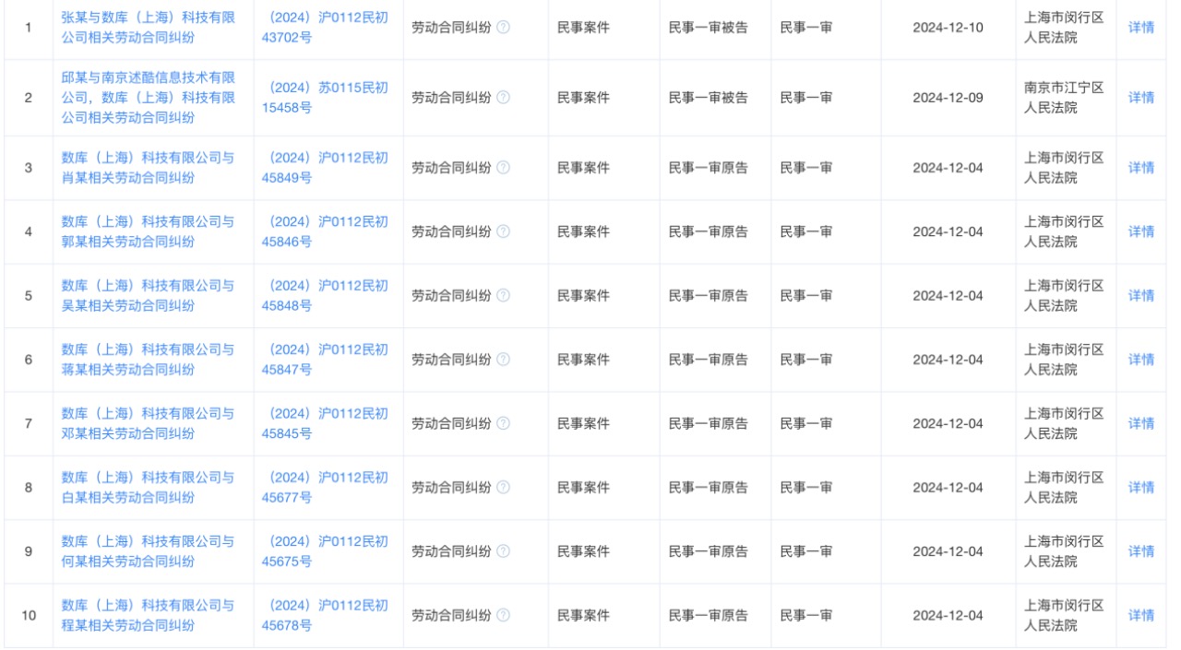Show cause-of-action help icon in row 6
Screen dimensions: 1181x650
[503, 360]
